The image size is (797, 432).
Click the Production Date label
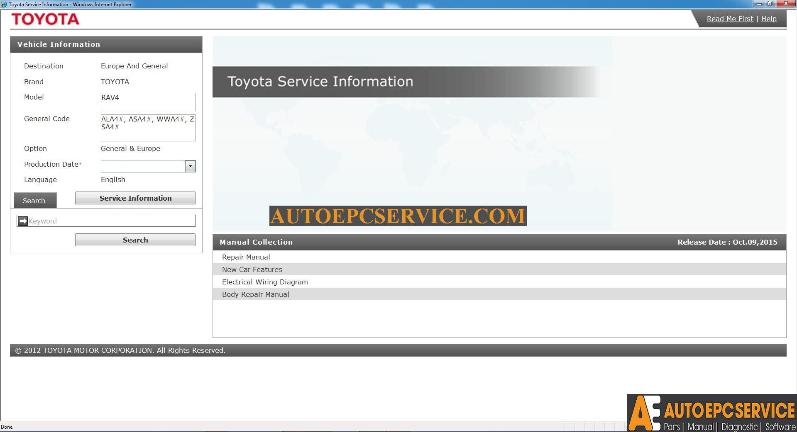click(x=53, y=164)
